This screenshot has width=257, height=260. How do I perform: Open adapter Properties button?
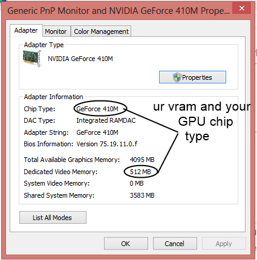pos(192,77)
